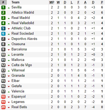This screenshot has height=110, width=105.
Task: Sort by the points P column header
Action: click(x=102, y=2)
